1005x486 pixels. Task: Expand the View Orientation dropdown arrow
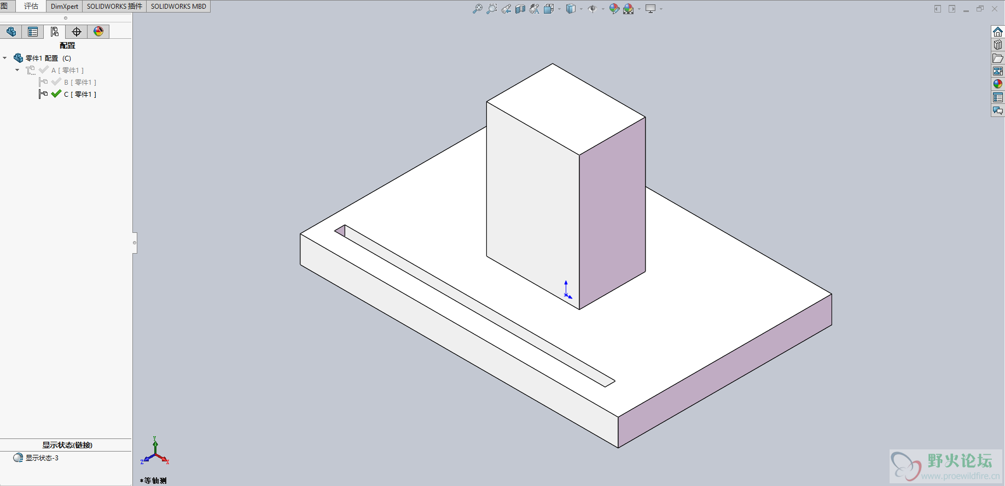(559, 9)
